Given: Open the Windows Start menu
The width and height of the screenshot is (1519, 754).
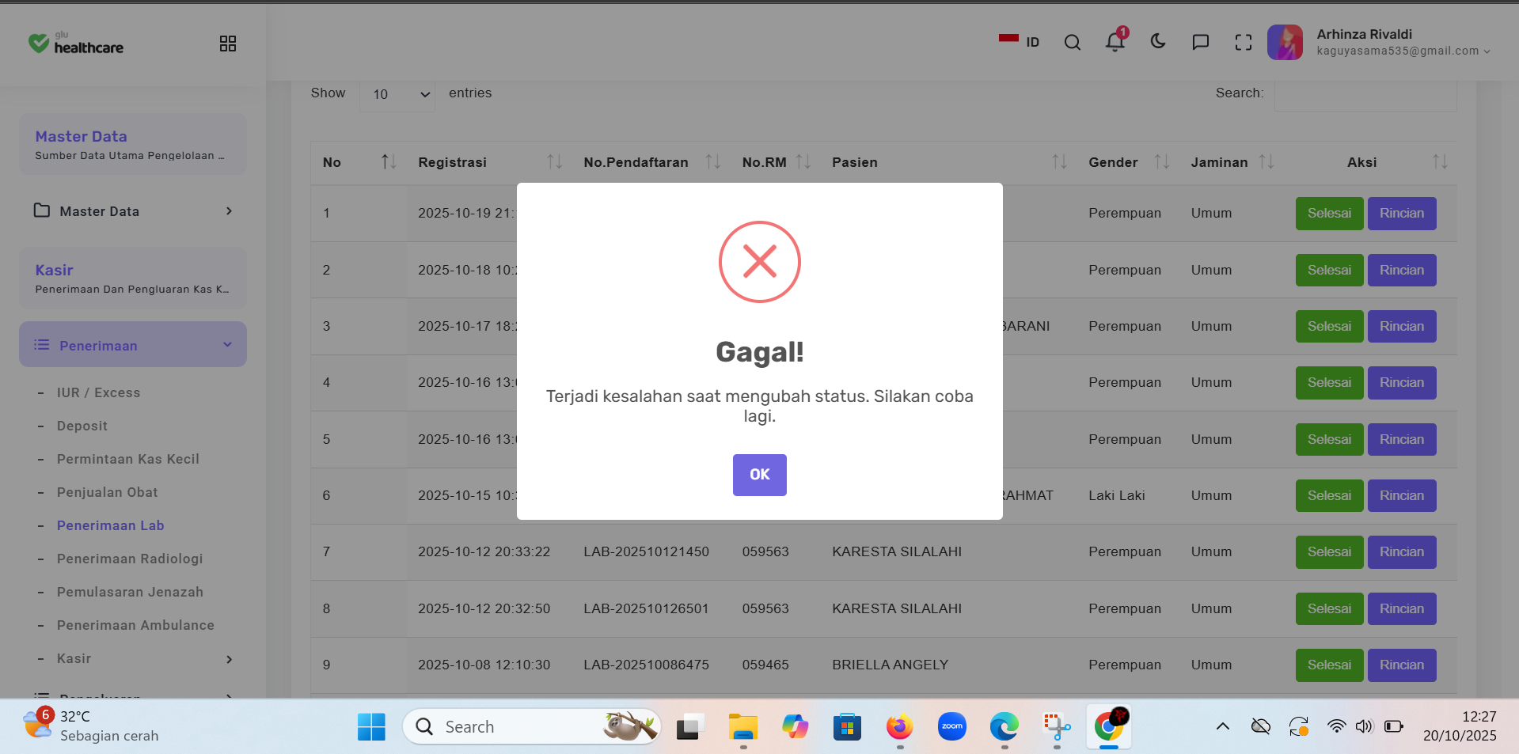Looking at the screenshot, I should [371, 726].
